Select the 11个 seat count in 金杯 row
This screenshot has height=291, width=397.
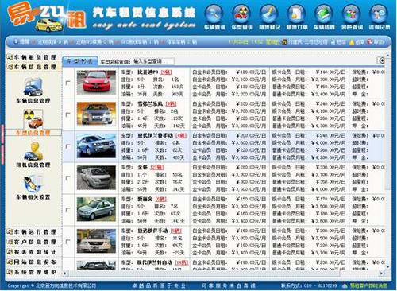pyautogui.click(x=142, y=175)
